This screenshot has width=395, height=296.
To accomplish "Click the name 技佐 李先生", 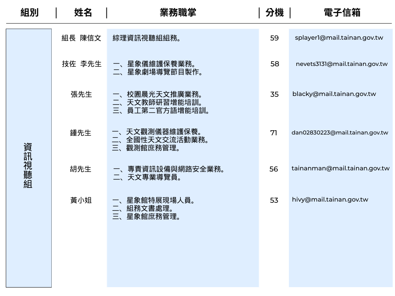I will coord(82,64).
